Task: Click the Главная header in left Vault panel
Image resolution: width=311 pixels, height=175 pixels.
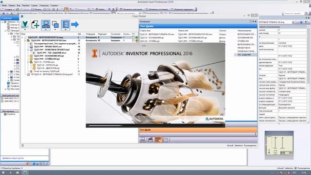Action: pos(10,18)
